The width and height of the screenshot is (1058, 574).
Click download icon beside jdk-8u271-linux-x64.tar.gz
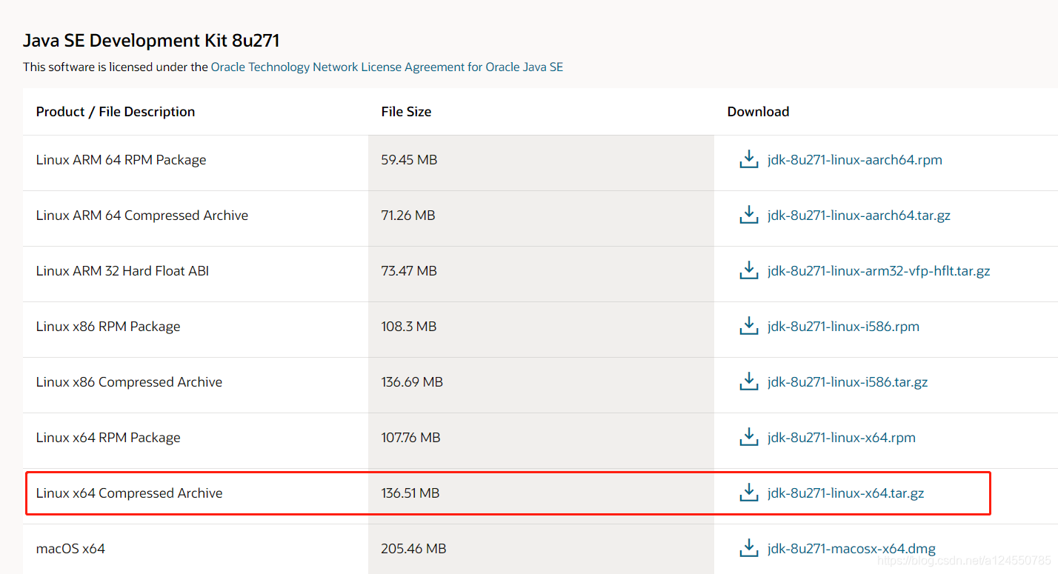click(749, 493)
